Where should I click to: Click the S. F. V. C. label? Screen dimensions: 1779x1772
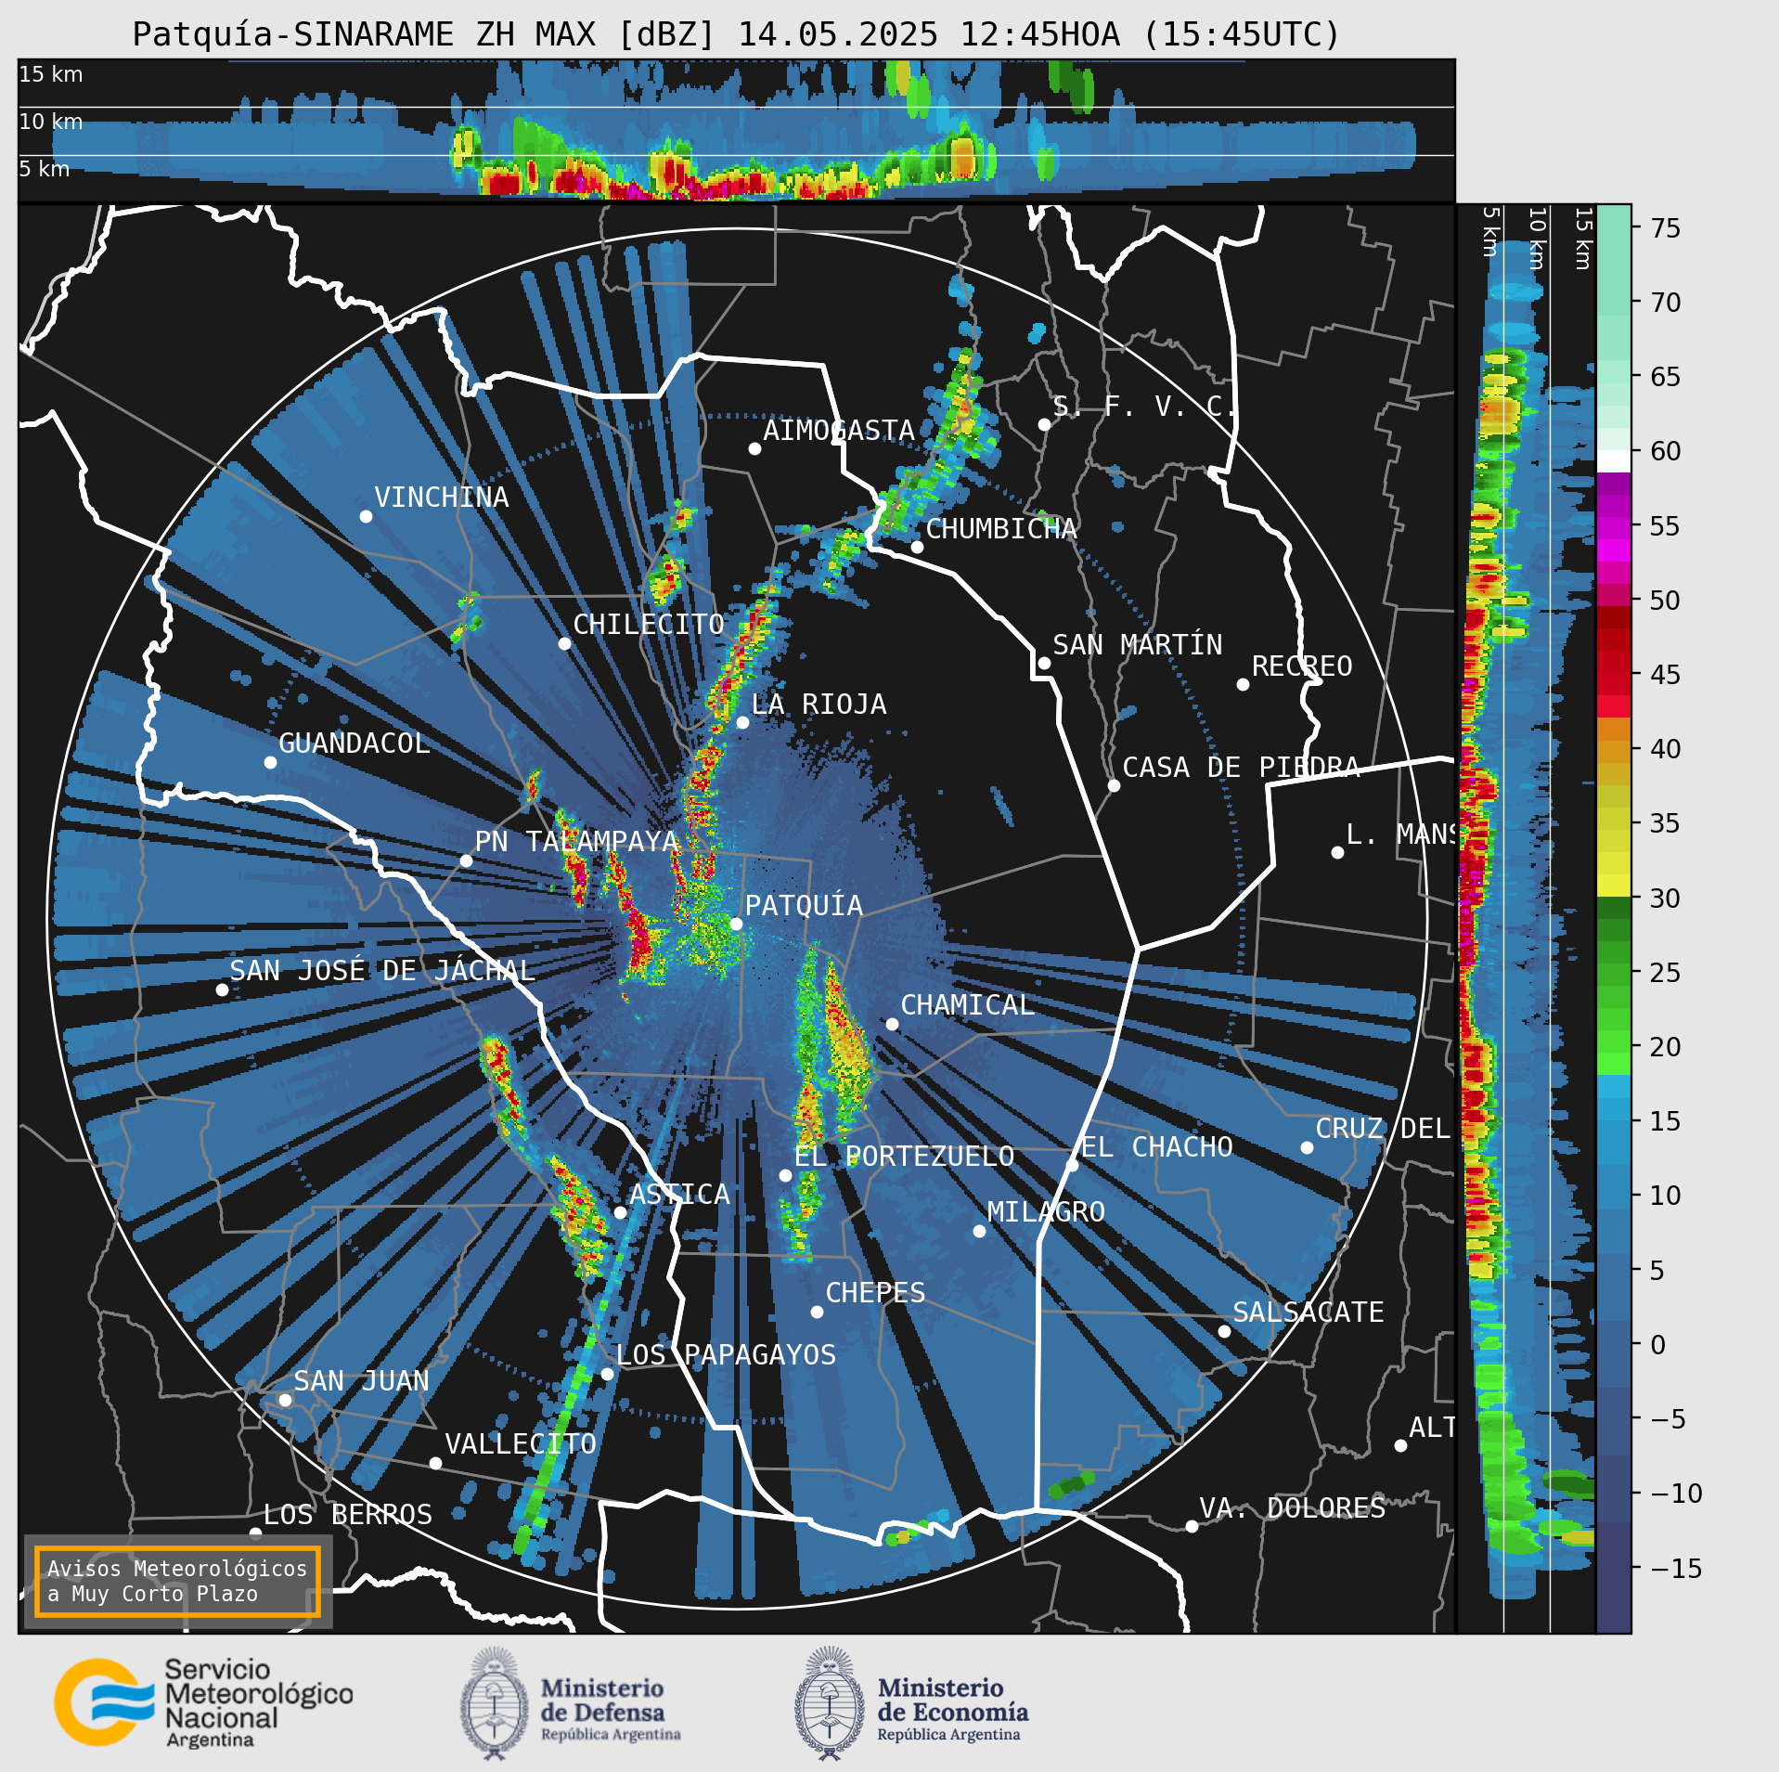[1144, 407]
